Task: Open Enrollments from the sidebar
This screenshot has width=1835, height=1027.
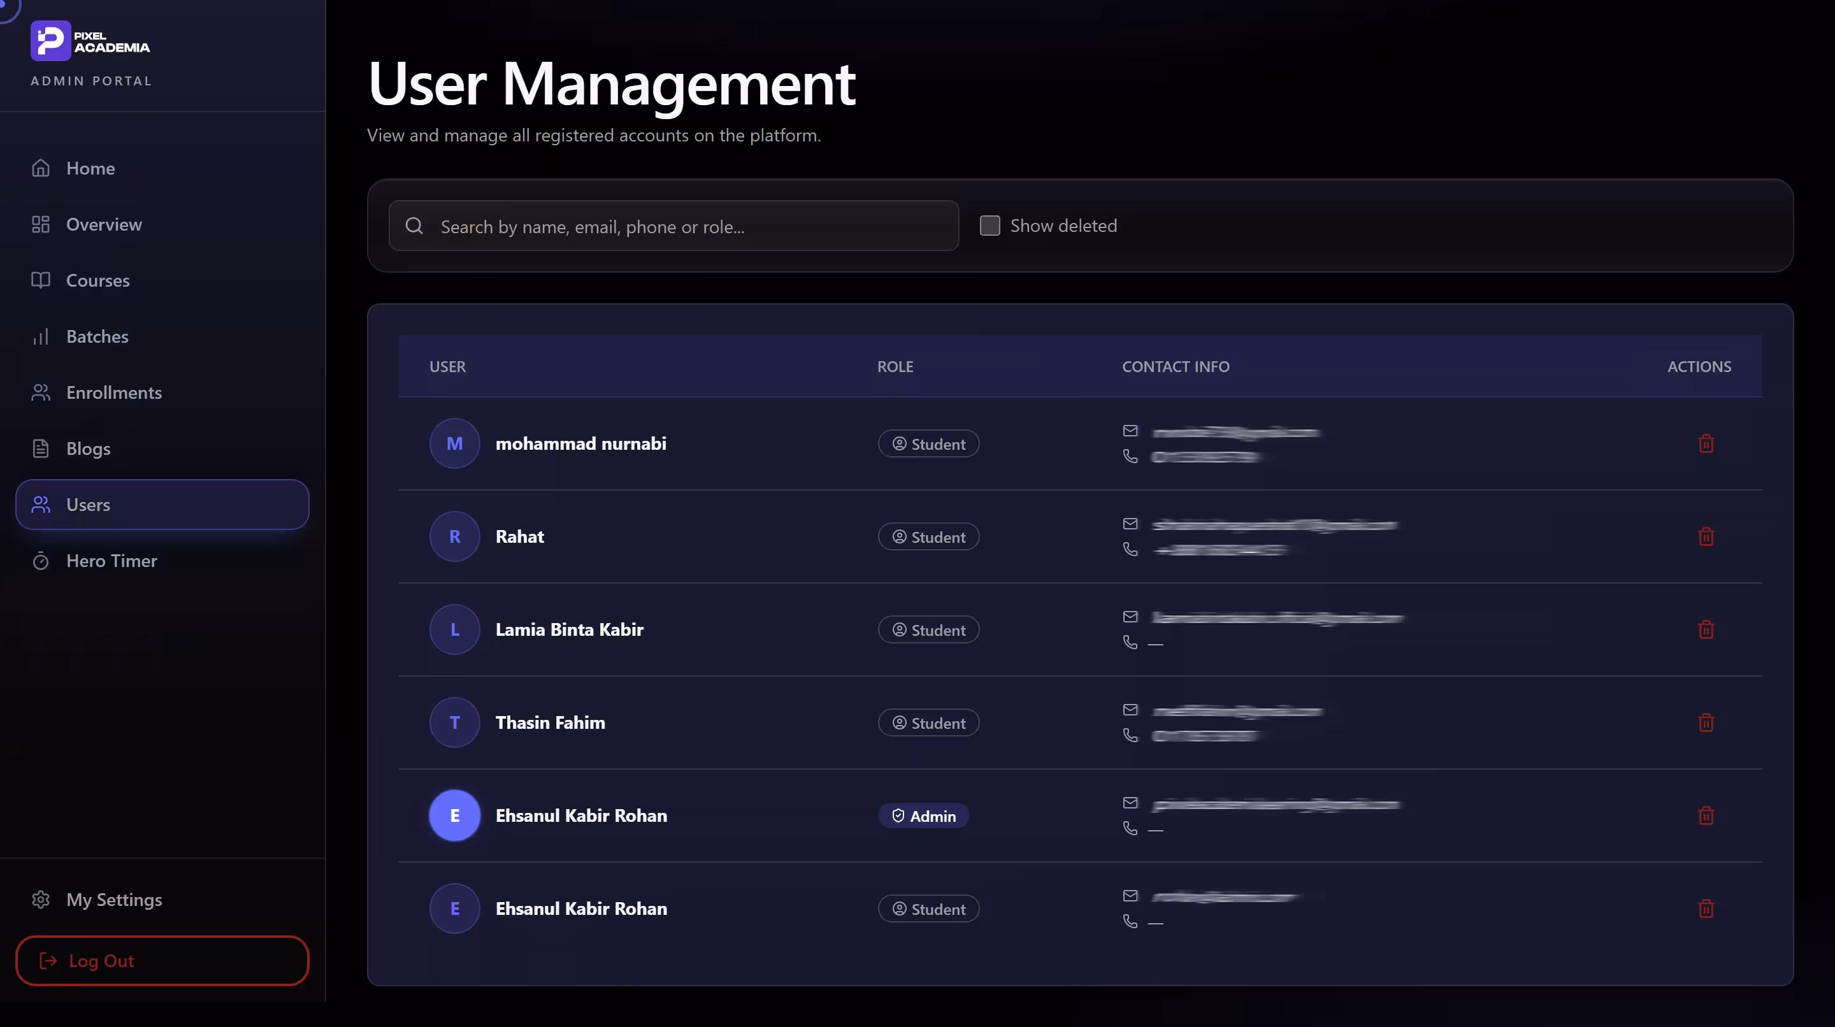Action: point(162,392)
